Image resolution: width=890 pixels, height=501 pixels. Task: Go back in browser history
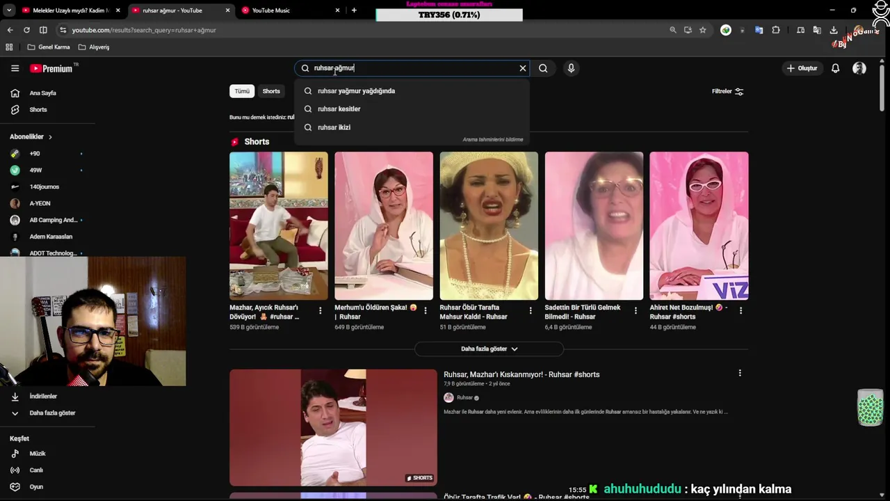pyautogui.click(x=10, y=30)
